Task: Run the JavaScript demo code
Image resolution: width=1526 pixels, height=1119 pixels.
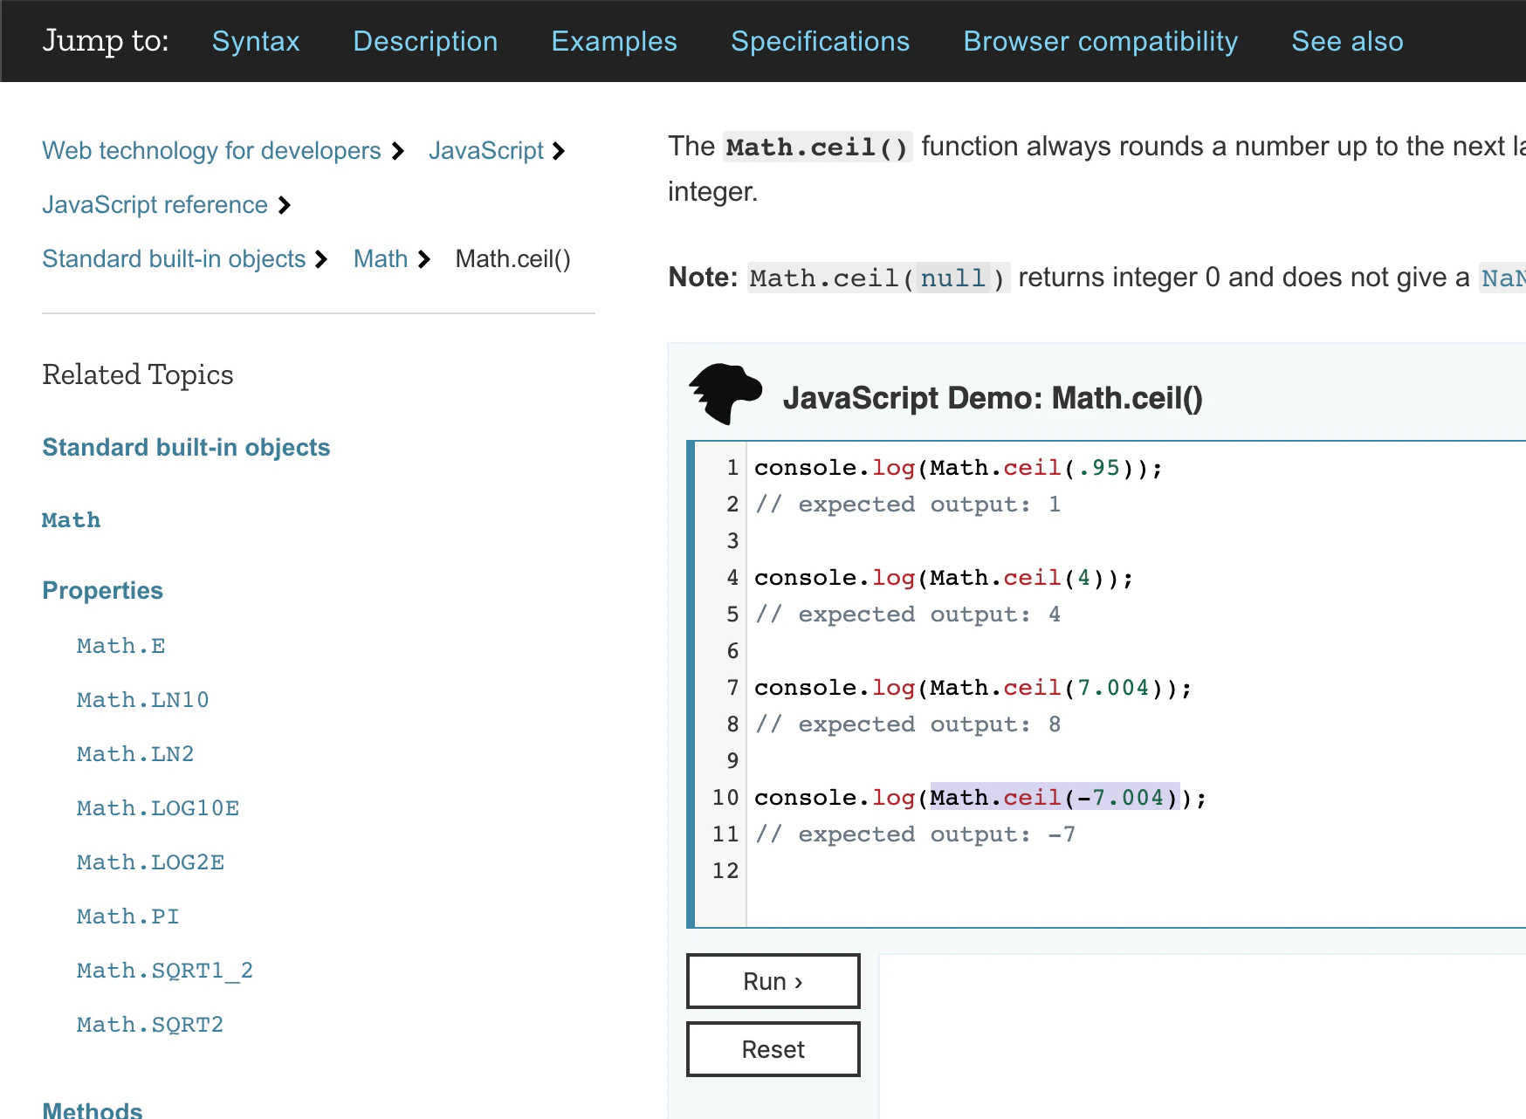Action: click(773, 981)
